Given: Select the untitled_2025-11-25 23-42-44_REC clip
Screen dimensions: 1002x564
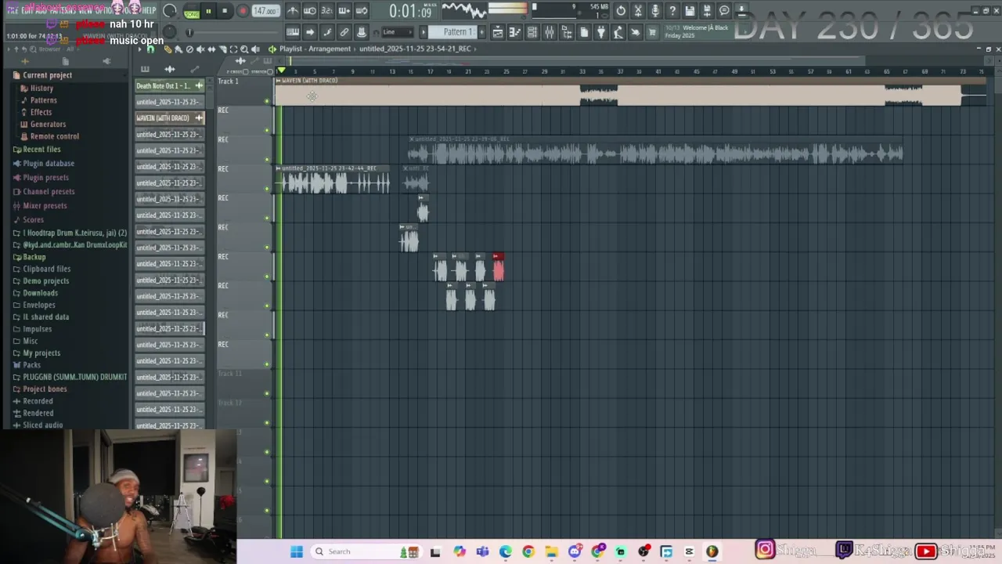Looking at the screenshot, I should (333, 179).
